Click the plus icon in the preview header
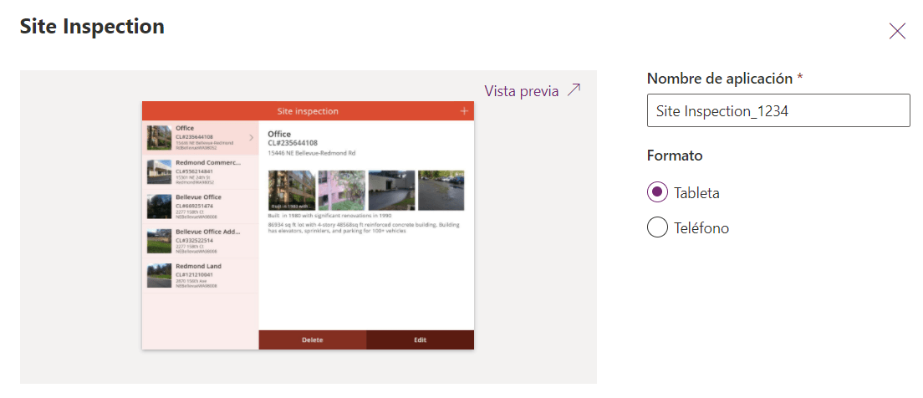This screenshot has width=923, height=398. (x=464, y=111)
